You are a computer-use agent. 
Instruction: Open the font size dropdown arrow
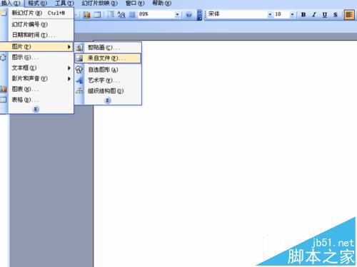[292, 15]
